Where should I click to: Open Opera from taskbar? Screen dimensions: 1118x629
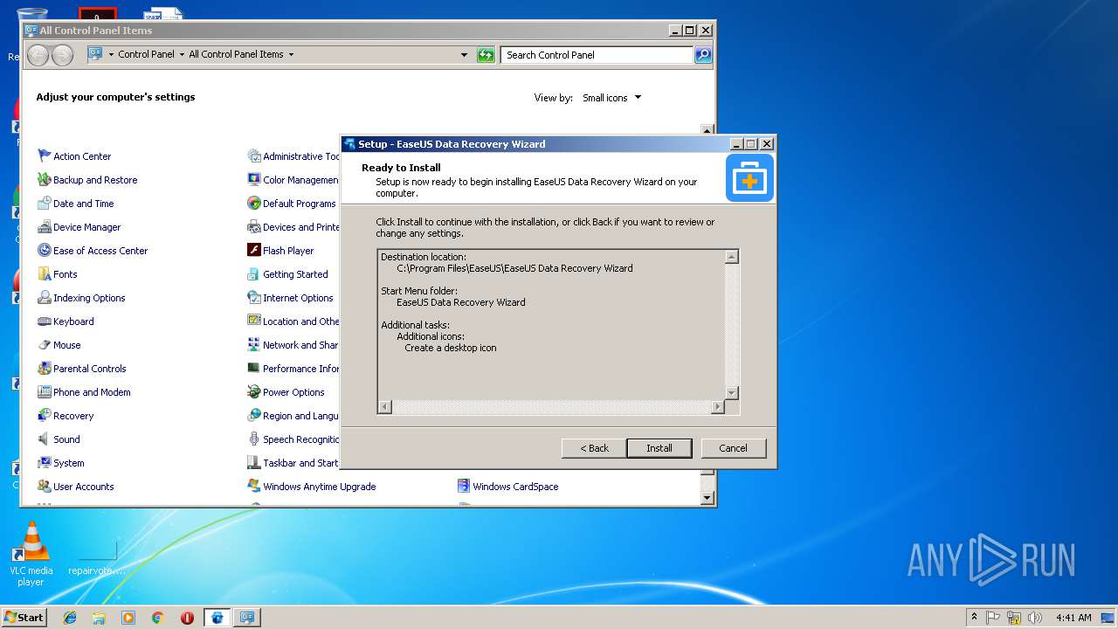[187, 618]
